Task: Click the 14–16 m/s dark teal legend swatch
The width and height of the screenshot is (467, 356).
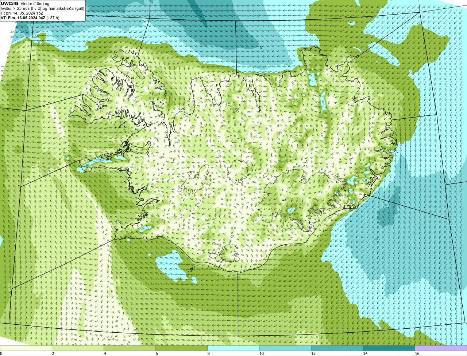Action: click(x=389, y=348)
